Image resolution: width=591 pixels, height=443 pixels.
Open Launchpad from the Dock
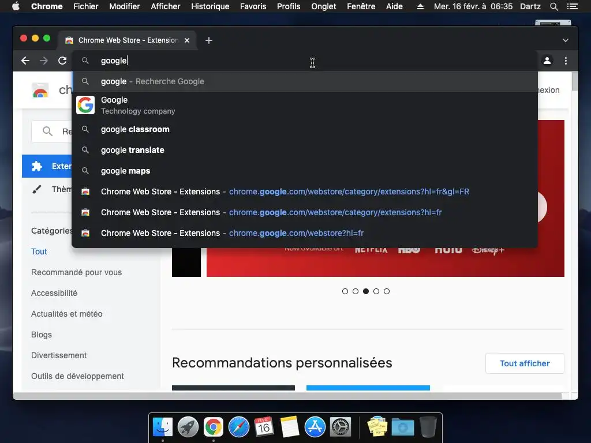pyautogui.click(x=188, y=427)
